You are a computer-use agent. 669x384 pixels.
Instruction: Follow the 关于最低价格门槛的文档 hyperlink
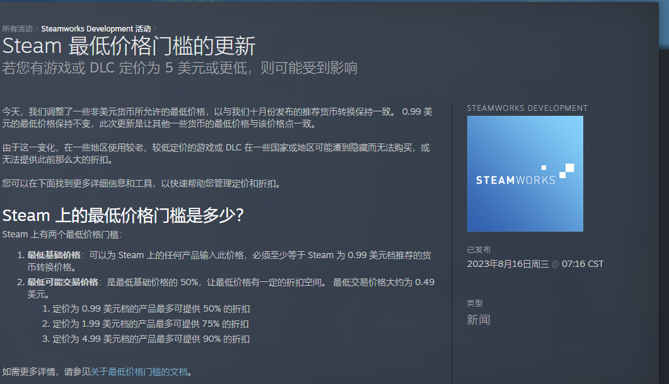click(x=140, y=372)
